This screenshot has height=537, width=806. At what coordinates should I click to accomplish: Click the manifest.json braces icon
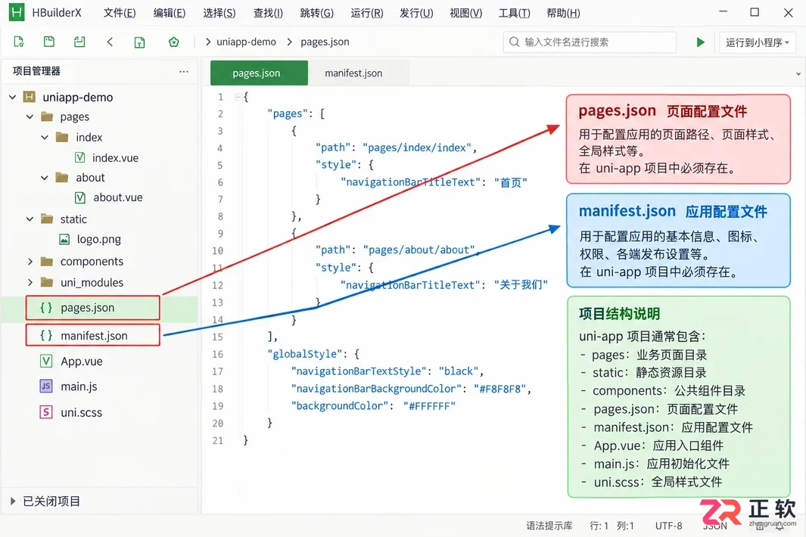(46, 335)
